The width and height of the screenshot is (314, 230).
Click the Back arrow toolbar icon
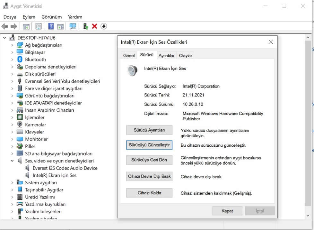[x=4, y=26]
